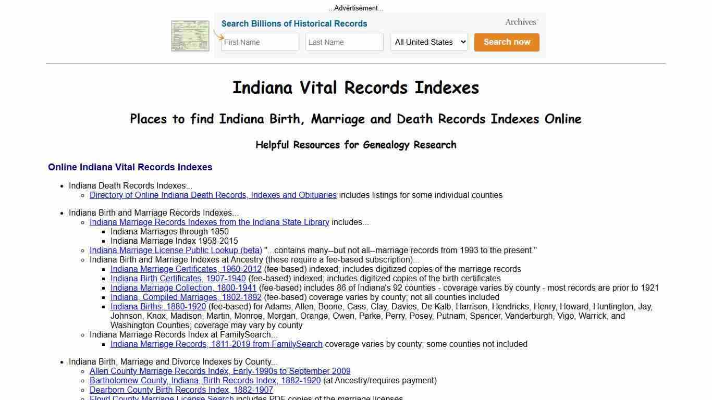This screenshot has height=400, width=712.
Task: Click Search Billions of Historical Records heading
Action: [293, 23]
